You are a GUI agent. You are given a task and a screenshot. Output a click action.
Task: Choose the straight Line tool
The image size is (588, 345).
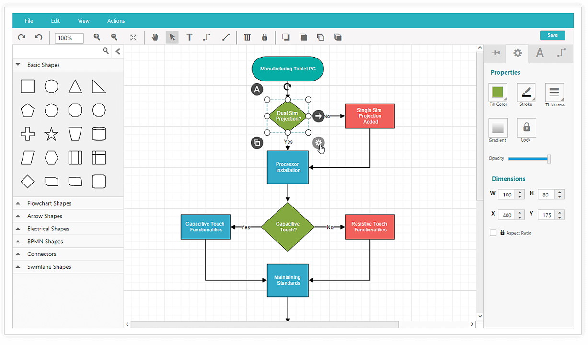click(226, 37)
